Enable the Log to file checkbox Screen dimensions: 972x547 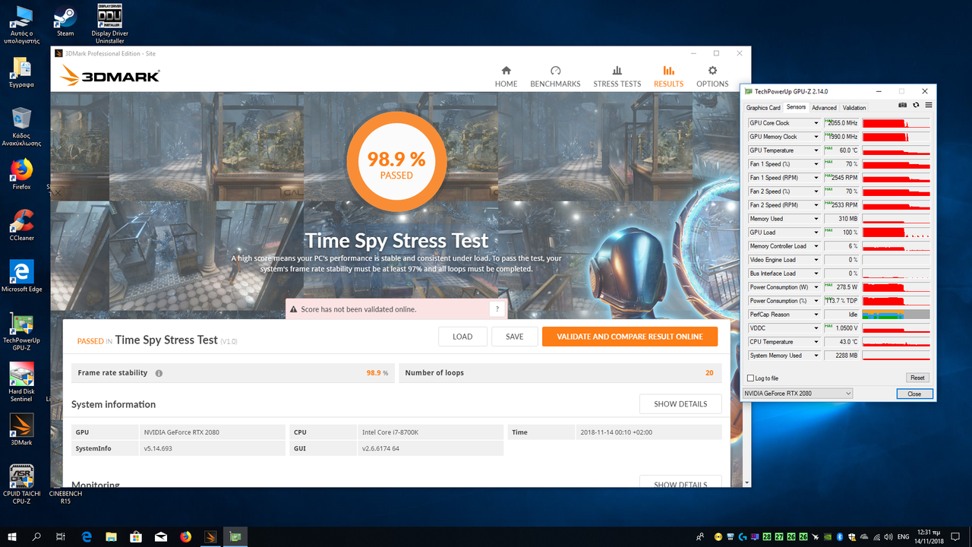pyautogui.click(x=751, y=378)
